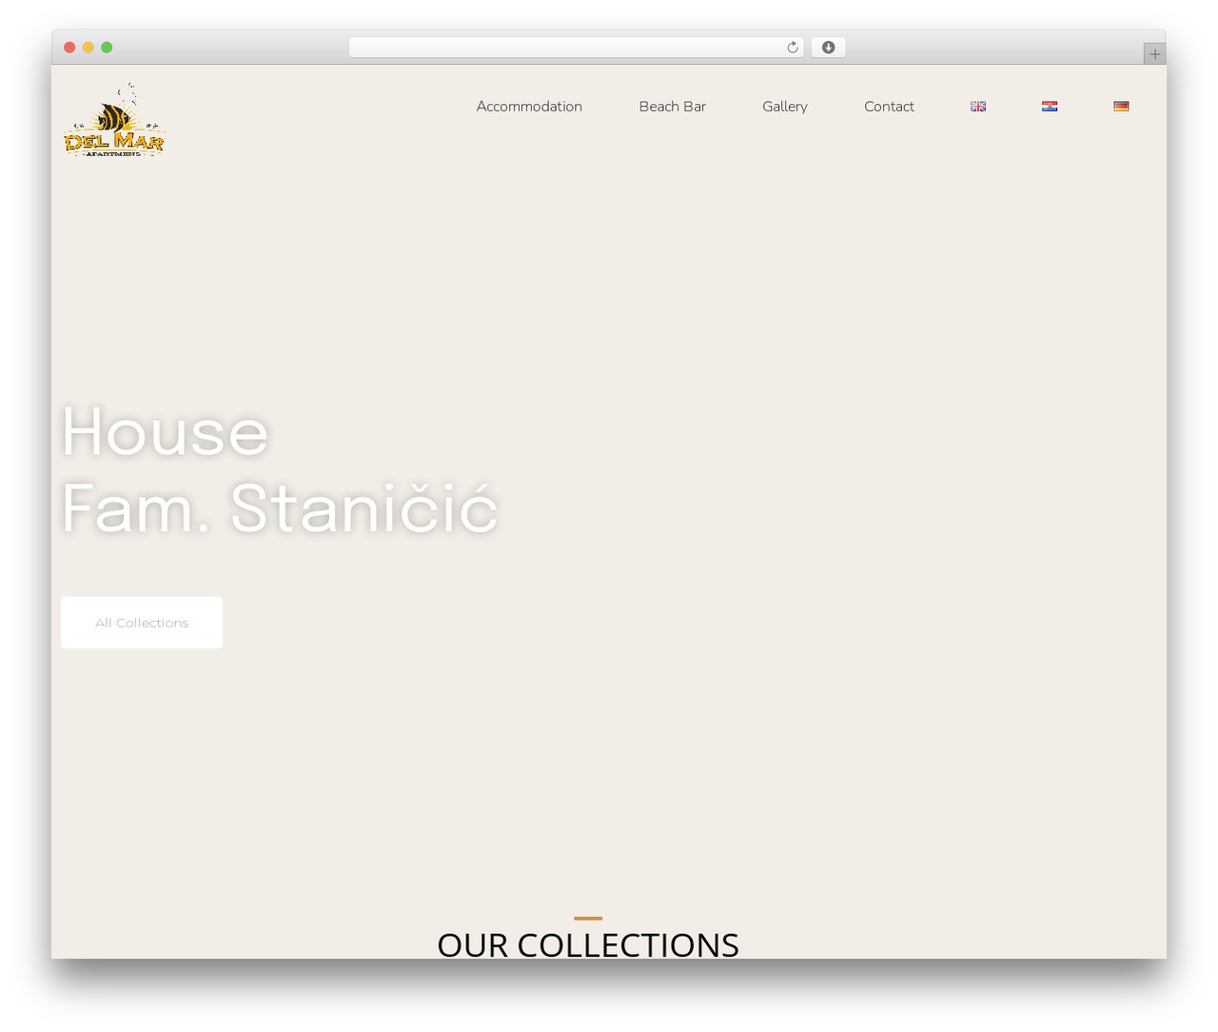Click the Del Mar Apartments logo
The width and height of the screenshot is (1218, 1032).
pos(114,119)
